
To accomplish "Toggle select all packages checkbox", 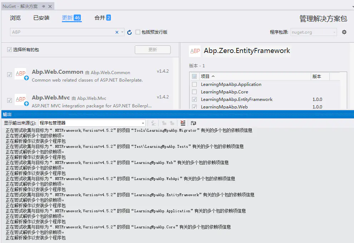I will [x=9, y=49].
